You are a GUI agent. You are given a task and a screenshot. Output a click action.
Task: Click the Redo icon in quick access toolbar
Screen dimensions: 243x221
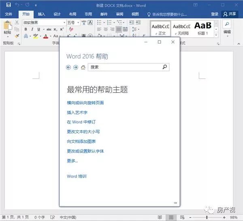pos(28,5)
